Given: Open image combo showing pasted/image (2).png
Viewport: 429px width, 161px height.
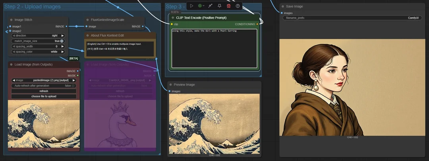Looking at the screenshot, I should (44, 80).
